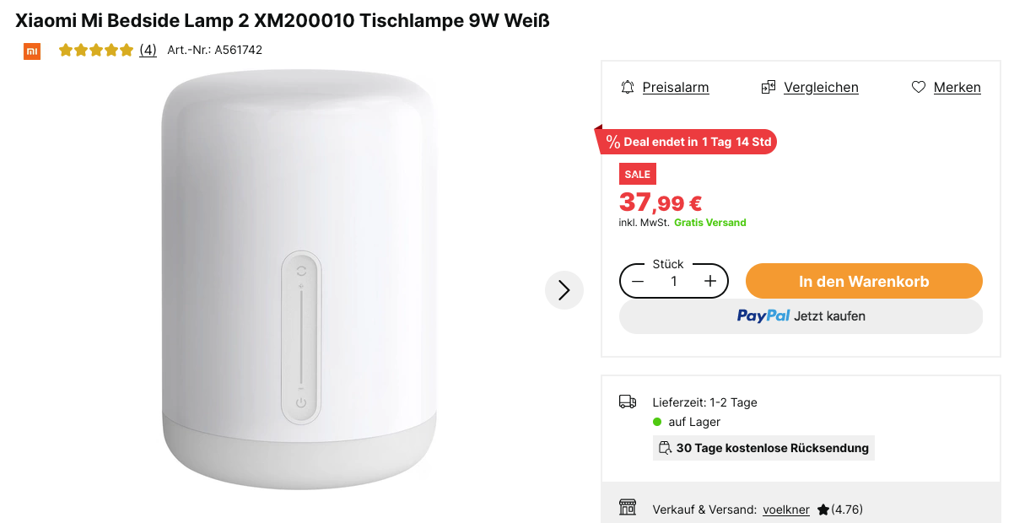Click the five-star rating icons
The height and width of the screenshot is (523, 1014).
click(96, 51)
